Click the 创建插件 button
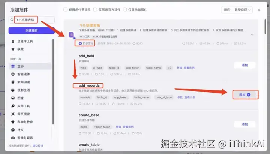Screen dimensions: 270x154 coord(31,31)
